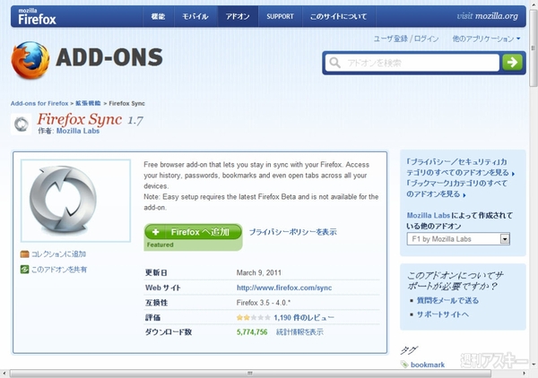Viewport: 538px width, 378px height.
Task: Click the Featured label under add button
Action: click(161, 245)
